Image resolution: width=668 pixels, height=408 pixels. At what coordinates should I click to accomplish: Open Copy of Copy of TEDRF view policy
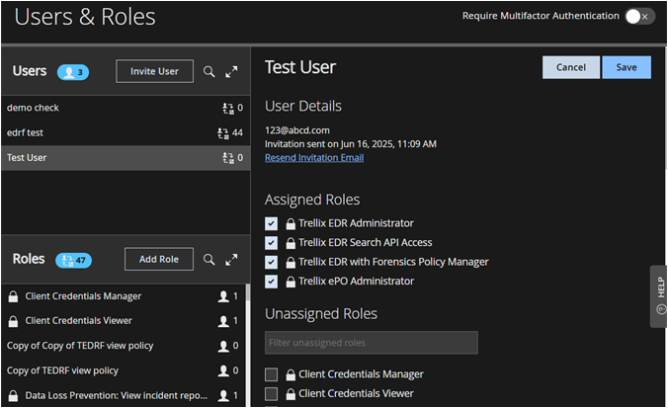[124, 346]
